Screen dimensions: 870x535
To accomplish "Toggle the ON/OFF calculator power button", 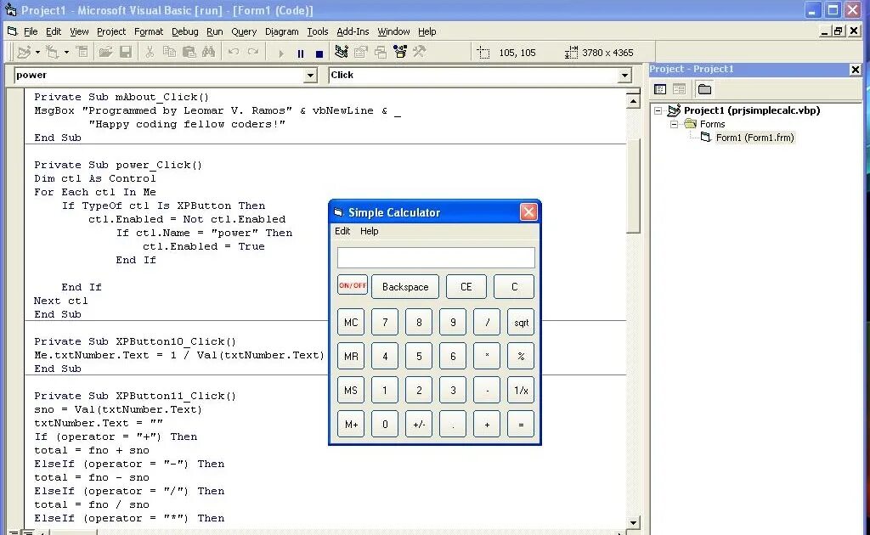I will tap(353, 285).
